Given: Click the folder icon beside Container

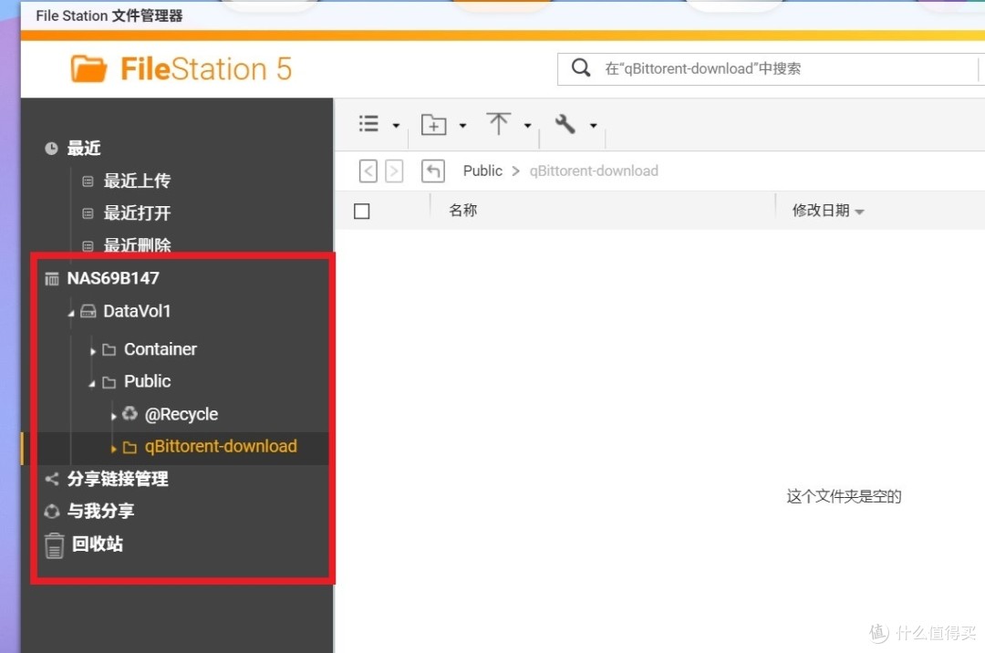Looking at the screenshot, I should (109, 349).
